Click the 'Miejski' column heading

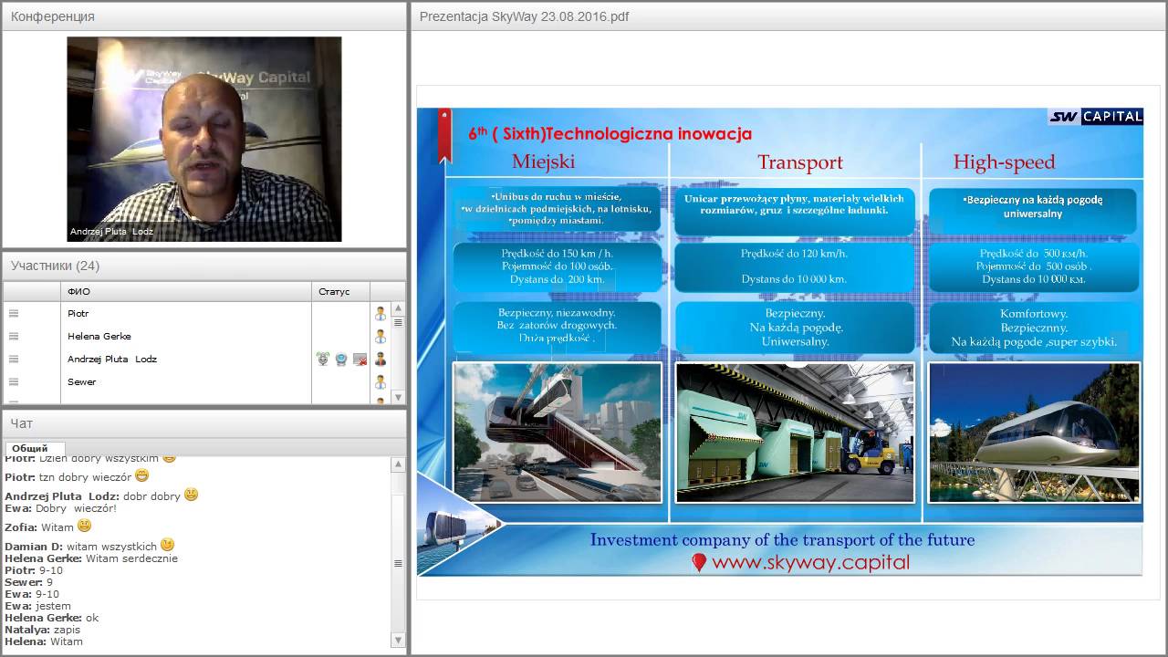543,162
